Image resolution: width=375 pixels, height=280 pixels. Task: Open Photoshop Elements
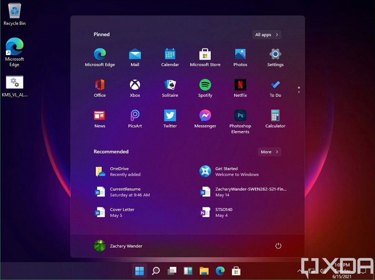tap(240, 122)
